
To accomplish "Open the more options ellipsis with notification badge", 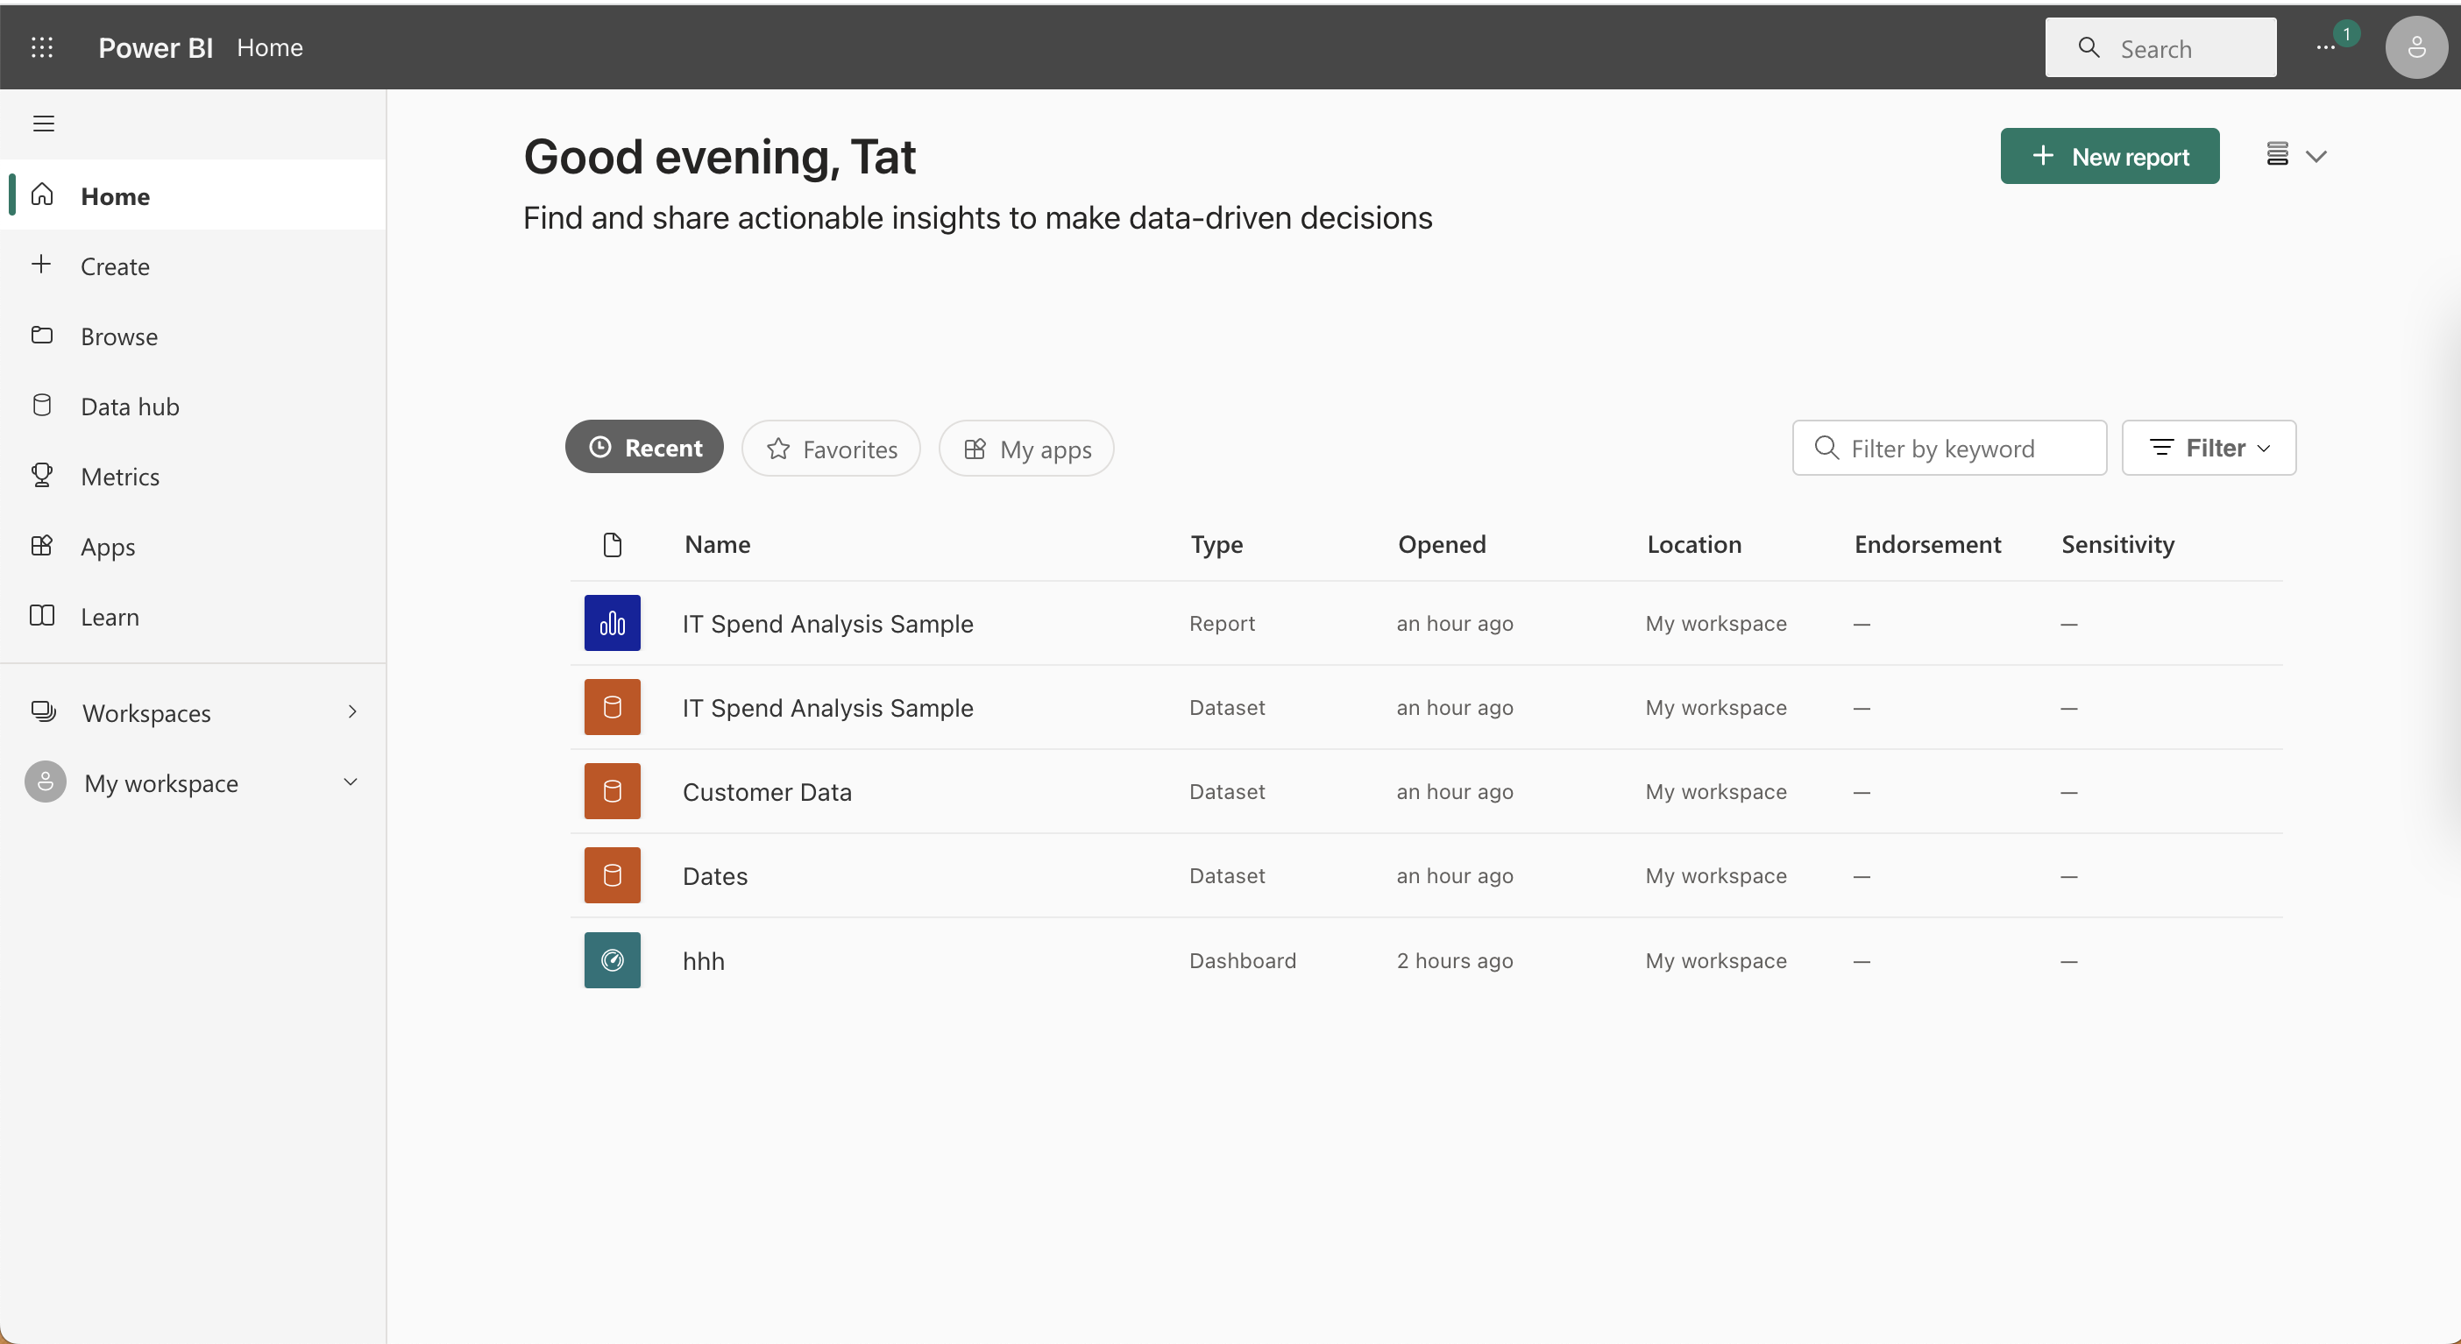I will 2325,48.
